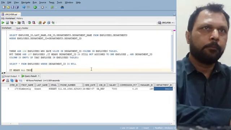Open the ORCLPDB connection dropdown
Screen dimensions: 231x130
[173, 23]
